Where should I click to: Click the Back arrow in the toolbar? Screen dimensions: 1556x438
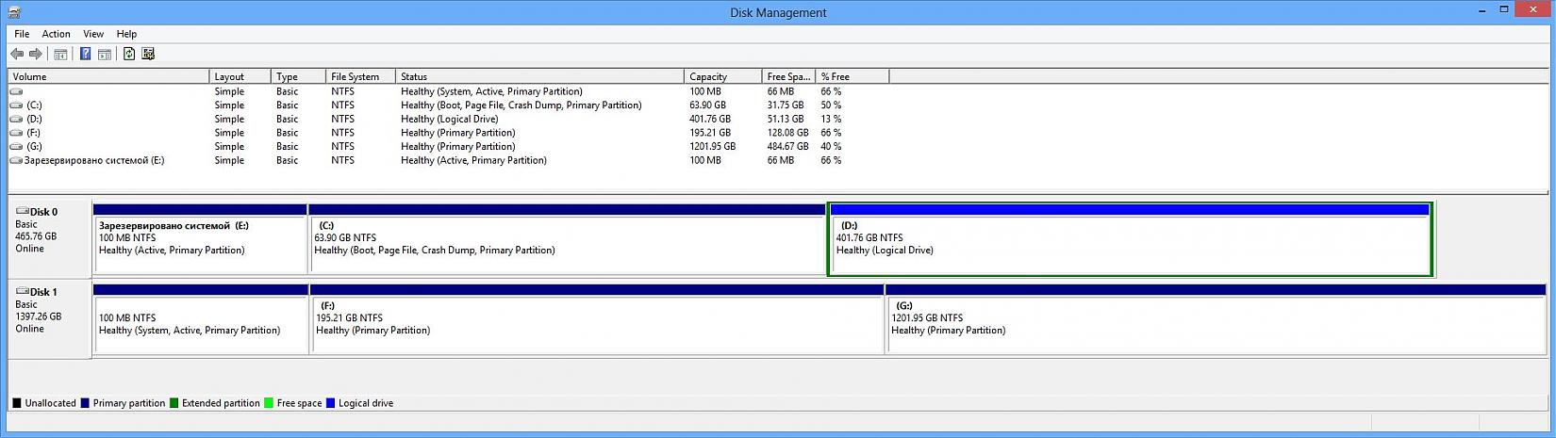click(17, 55)
